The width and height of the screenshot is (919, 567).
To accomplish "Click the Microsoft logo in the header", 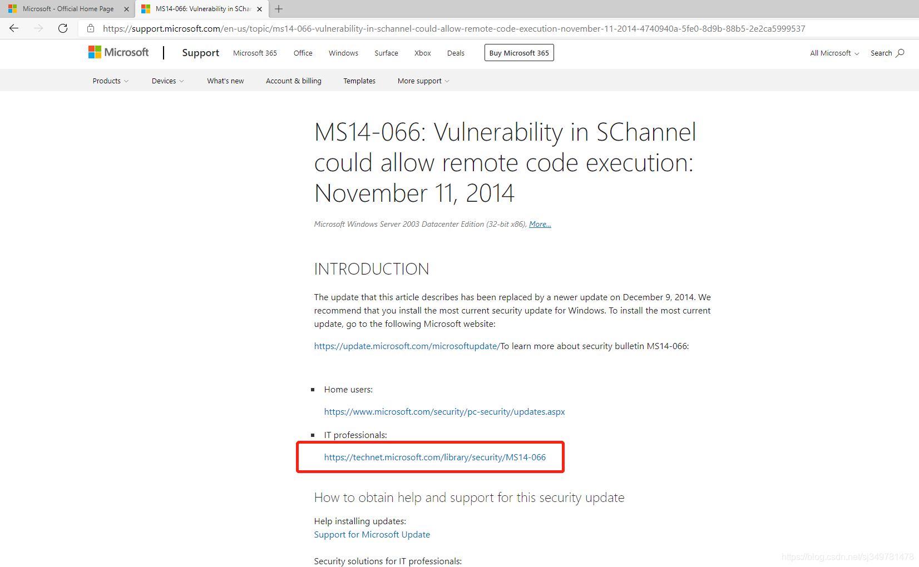I will (118, 52).
